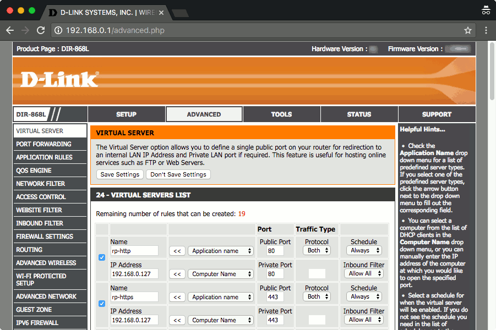
Task: Open Application name dropdown for rp-http
Action: coord(221,251)
